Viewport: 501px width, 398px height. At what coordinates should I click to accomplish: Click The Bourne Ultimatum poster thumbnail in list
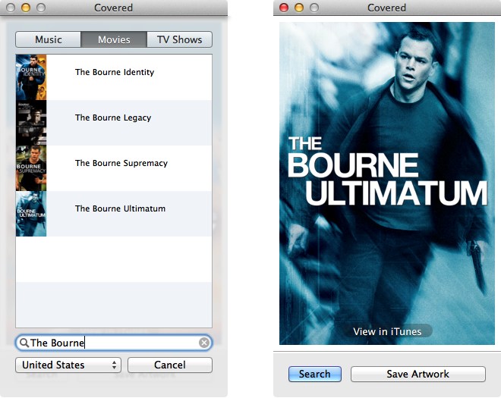[x=31, y=214]
